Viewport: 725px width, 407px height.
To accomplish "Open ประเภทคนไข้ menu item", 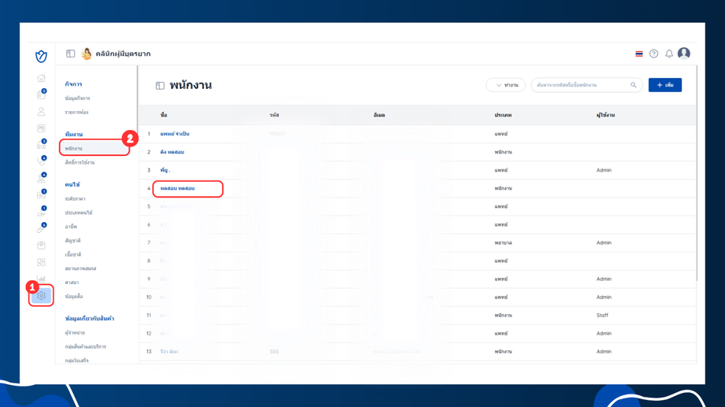I will [79, 213].
